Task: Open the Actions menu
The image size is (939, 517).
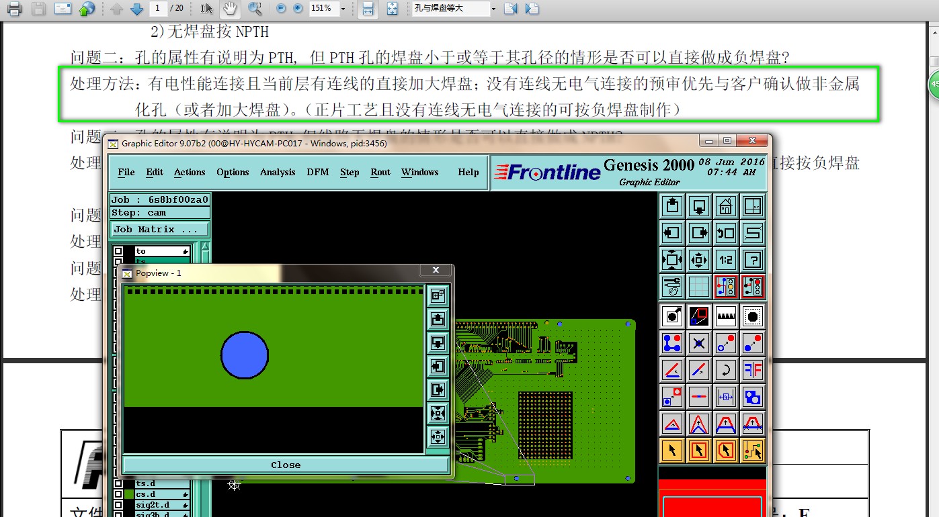Action: [x=190, y=172]
